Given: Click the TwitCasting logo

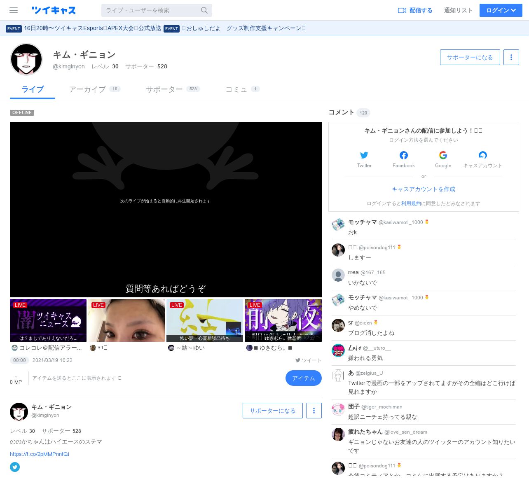Looking at the screenshot, I should tap(54, 10).
